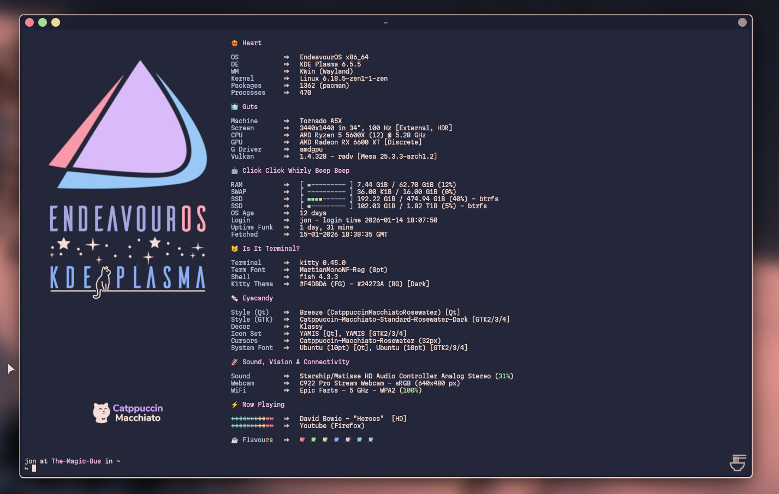Click the terminal prompt cursor block
The height and width of the screenshot is (494, 779).
[x=34, y=468]
